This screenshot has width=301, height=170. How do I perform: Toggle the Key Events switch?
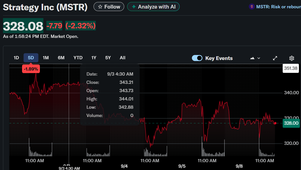(197, 58)
